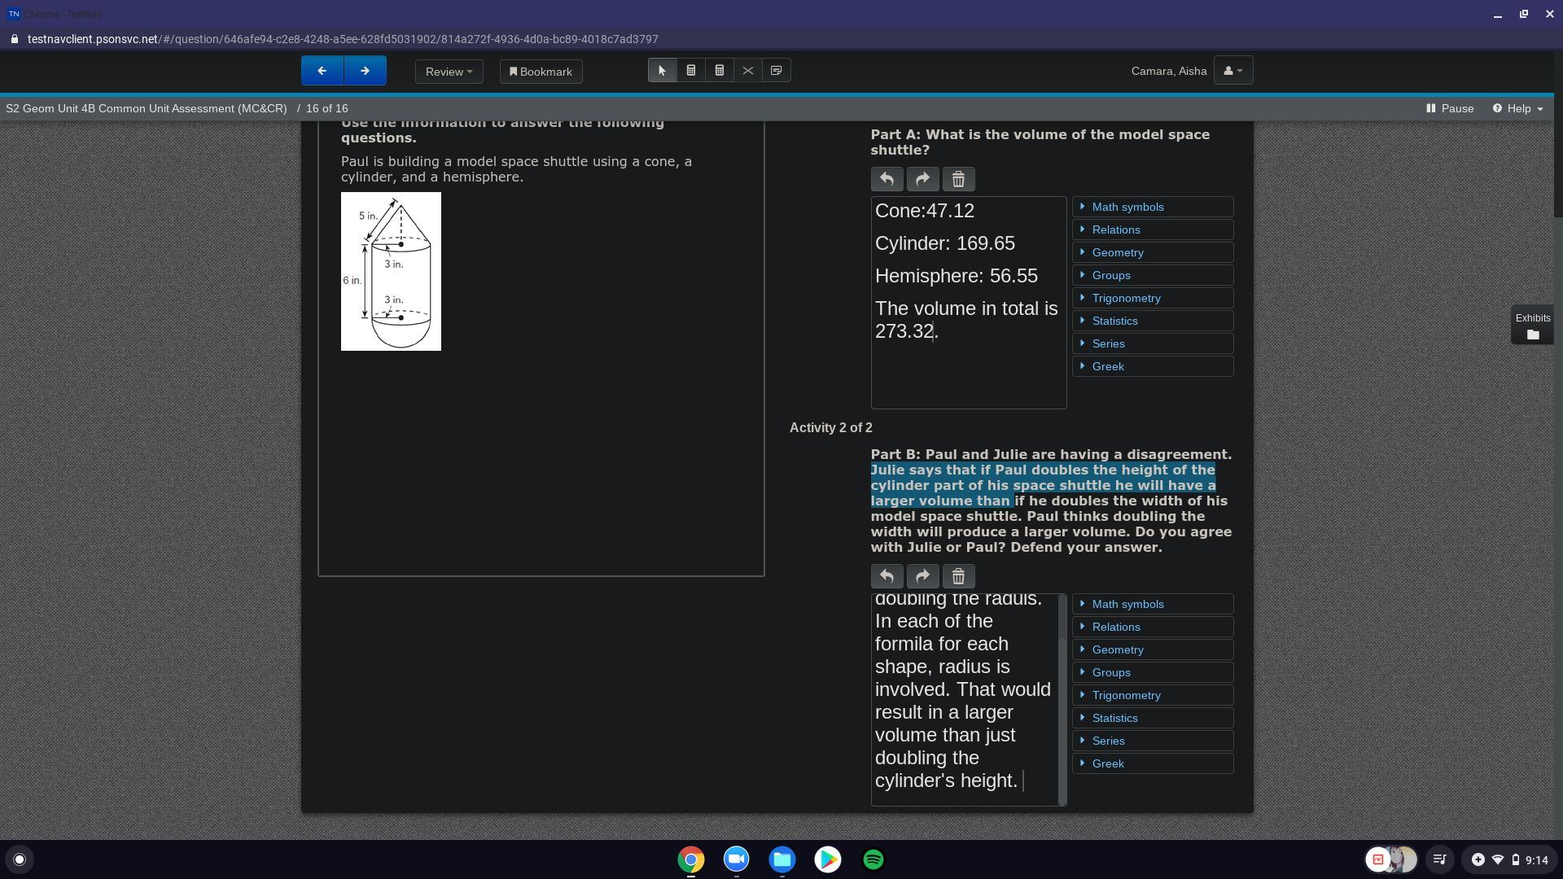The width and height of the screenshot is (1563, 879).
Task: Pause the test
Action: point(1450,108)
